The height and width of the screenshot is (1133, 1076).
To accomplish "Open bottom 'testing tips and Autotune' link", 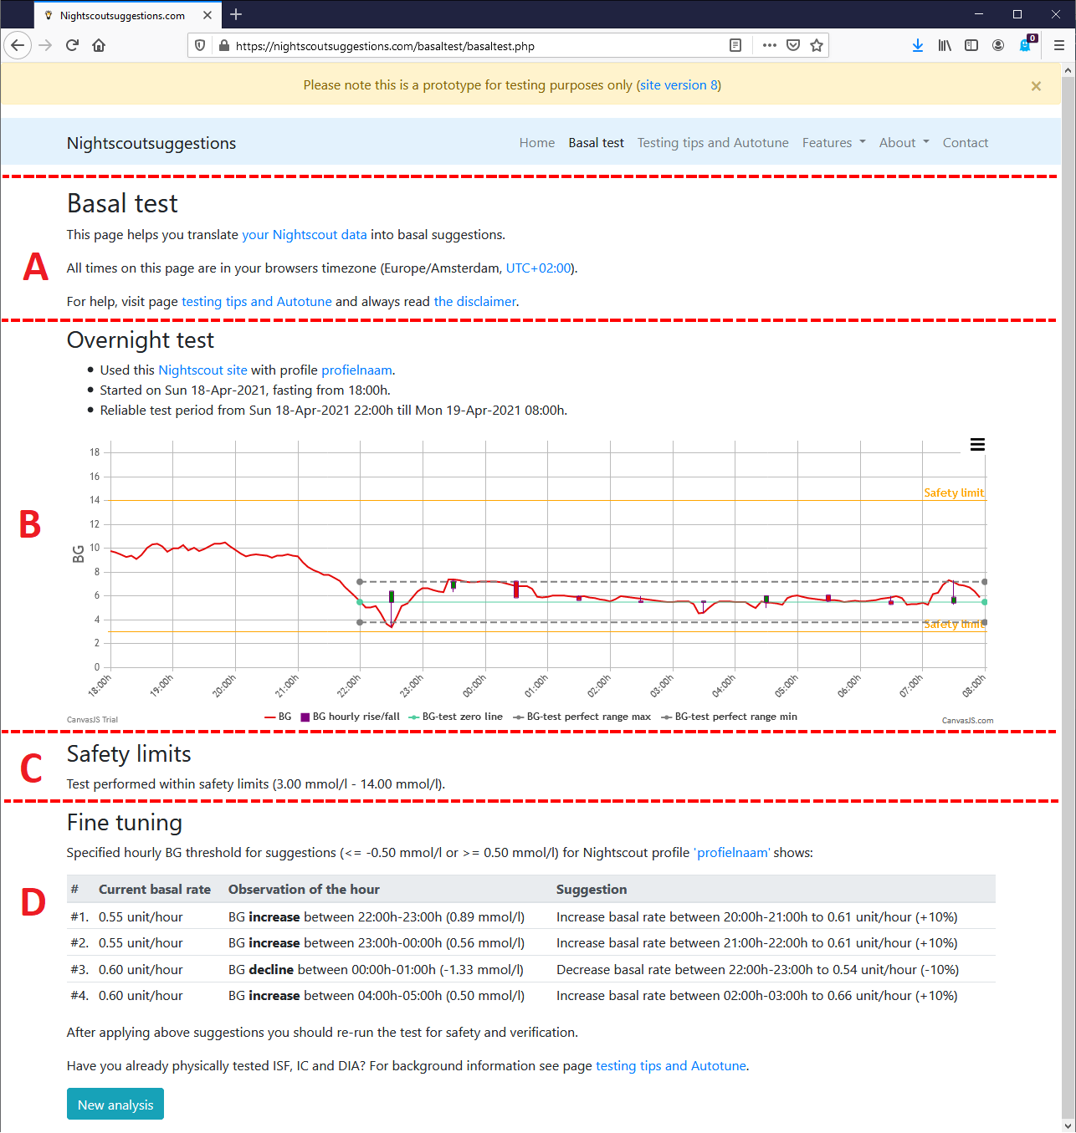I will pyautogui.click(x=671, y=1066).
